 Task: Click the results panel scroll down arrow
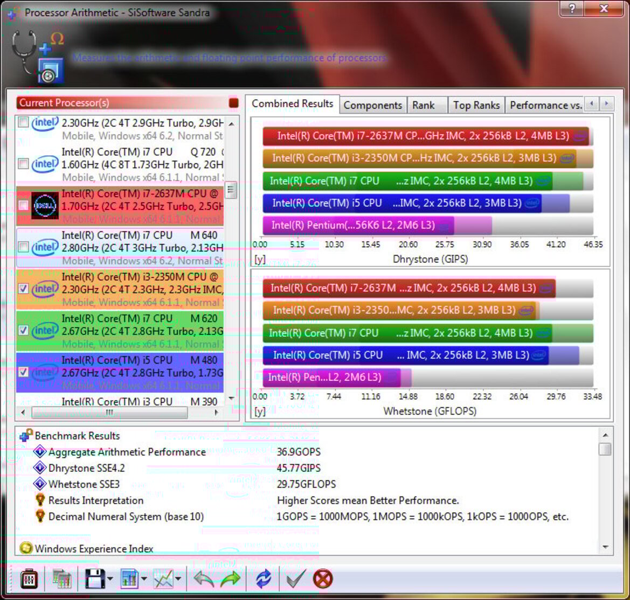tap(605, 547)
